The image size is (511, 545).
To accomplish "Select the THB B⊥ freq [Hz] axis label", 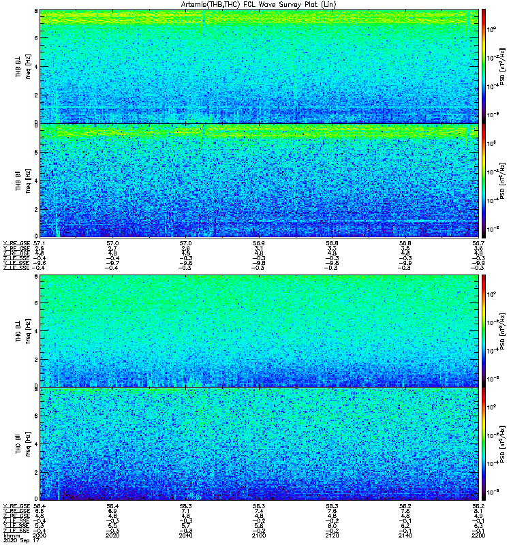I will 23,66.
